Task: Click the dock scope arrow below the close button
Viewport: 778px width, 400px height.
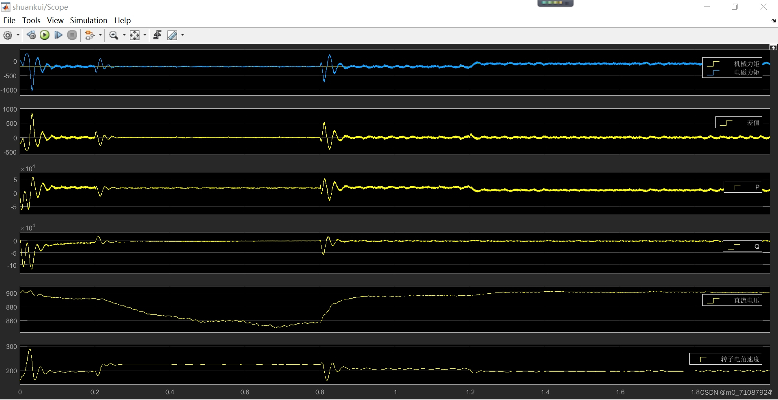Action: pyautogui.click(x=774, y=21)
